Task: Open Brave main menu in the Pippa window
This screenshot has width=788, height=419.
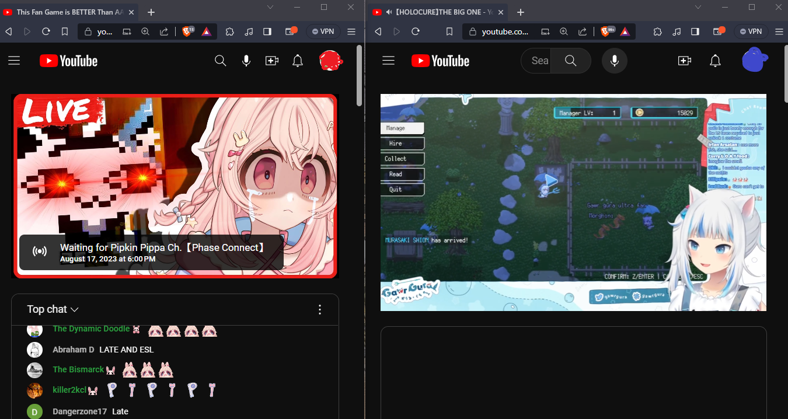Action: [x=351, y=32]
